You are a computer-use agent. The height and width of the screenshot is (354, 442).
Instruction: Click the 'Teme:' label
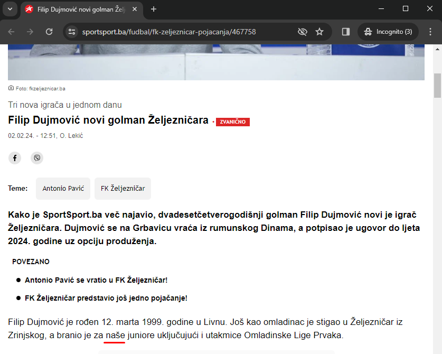[x=18, y=189]
